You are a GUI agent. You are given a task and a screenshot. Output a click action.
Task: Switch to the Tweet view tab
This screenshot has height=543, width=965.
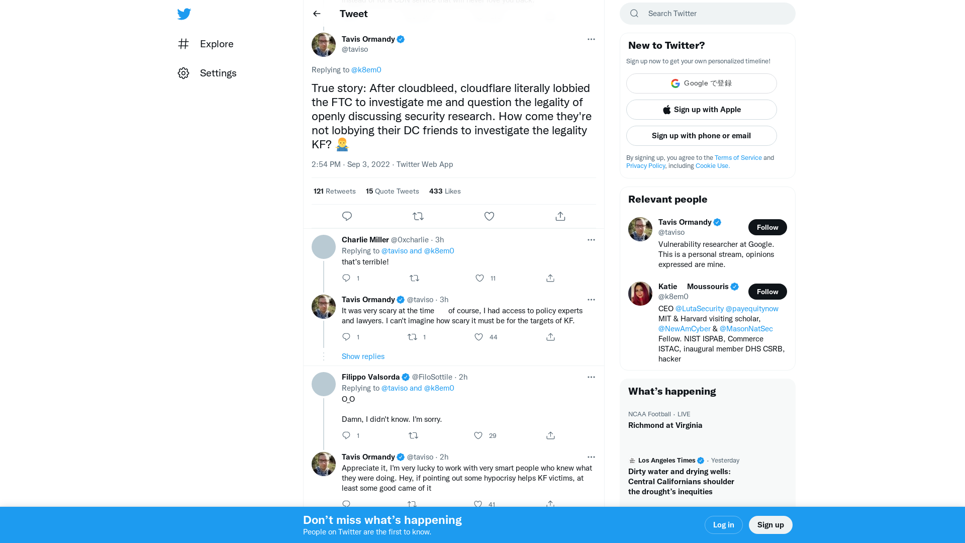(x=353, y=14)
